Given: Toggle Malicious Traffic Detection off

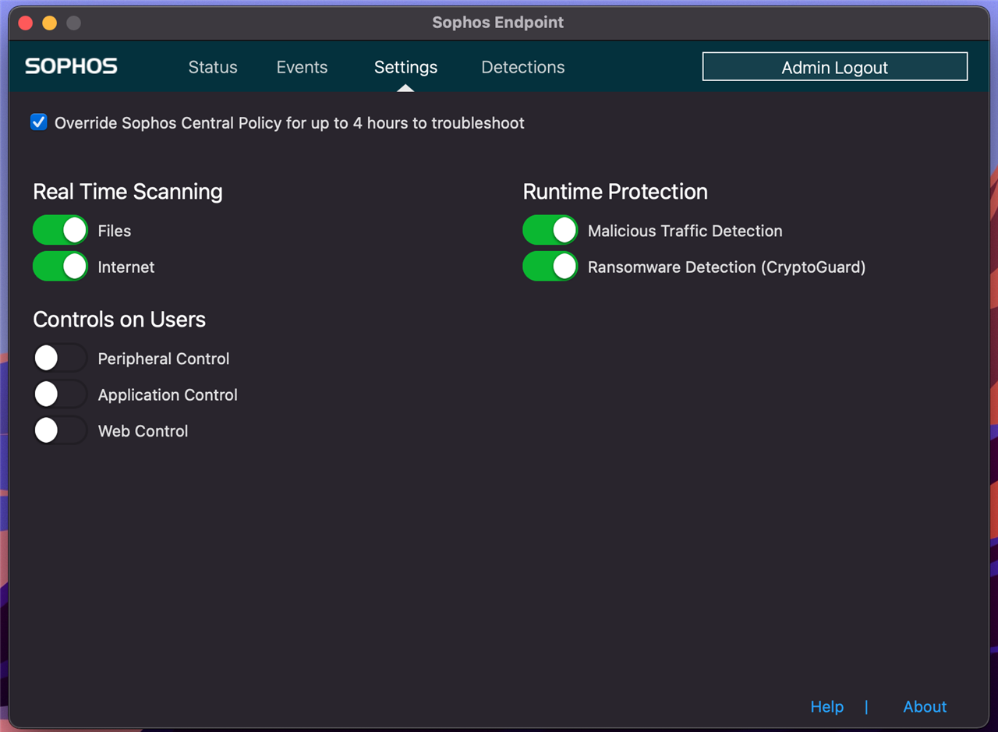Looking at the screenshot, I should 550,231.
